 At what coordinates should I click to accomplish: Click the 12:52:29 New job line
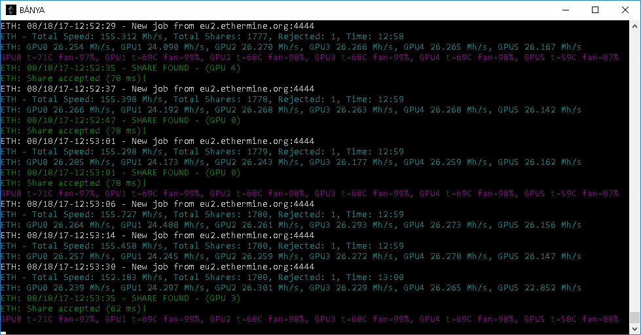[x=157, y=26]
